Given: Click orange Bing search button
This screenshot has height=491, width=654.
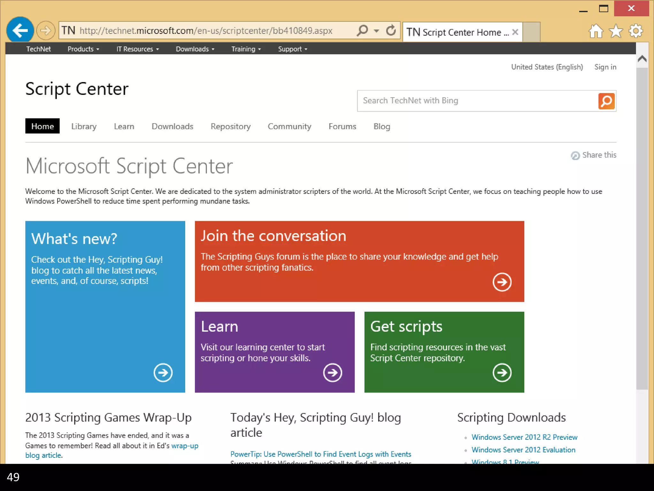Looking at the screenshot, I should coord(606,101).
